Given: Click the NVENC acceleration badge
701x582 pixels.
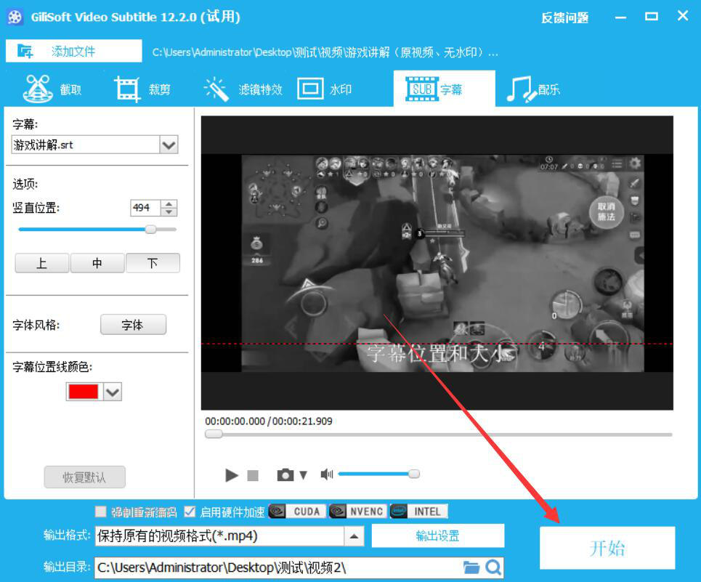Looking at the screenshot, I should 358,512.
